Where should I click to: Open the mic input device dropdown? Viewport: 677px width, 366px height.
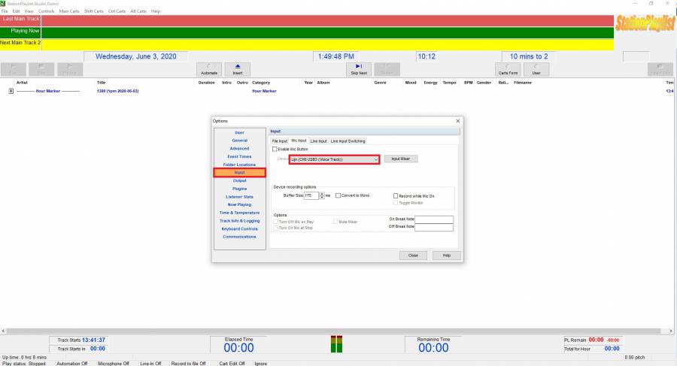(x=375, y=159)
